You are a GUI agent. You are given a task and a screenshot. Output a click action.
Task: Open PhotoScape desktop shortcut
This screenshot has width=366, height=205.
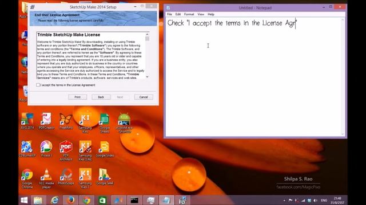point(66,177)
